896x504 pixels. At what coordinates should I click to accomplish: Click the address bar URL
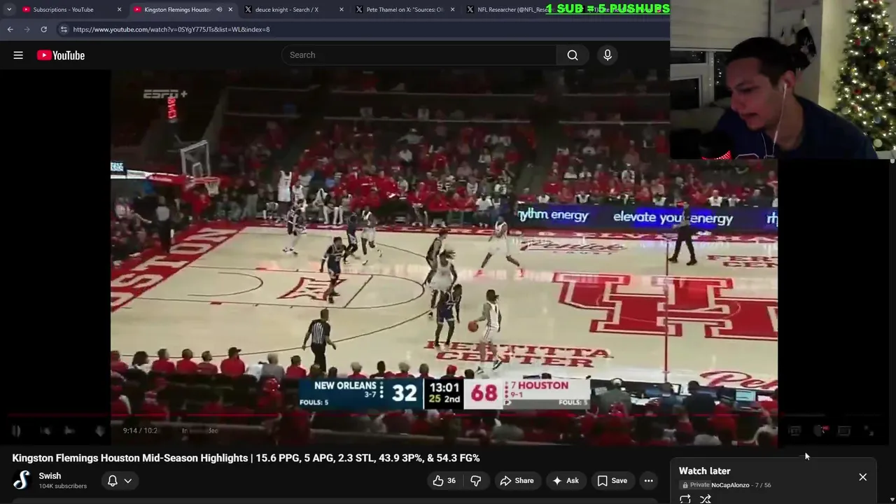pos(171,29)
